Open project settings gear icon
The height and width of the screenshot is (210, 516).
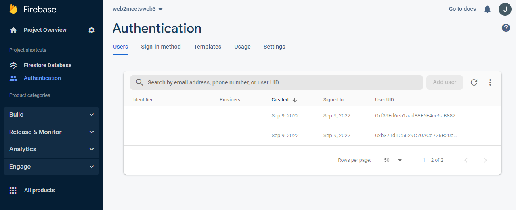click(x=92, y=30)
